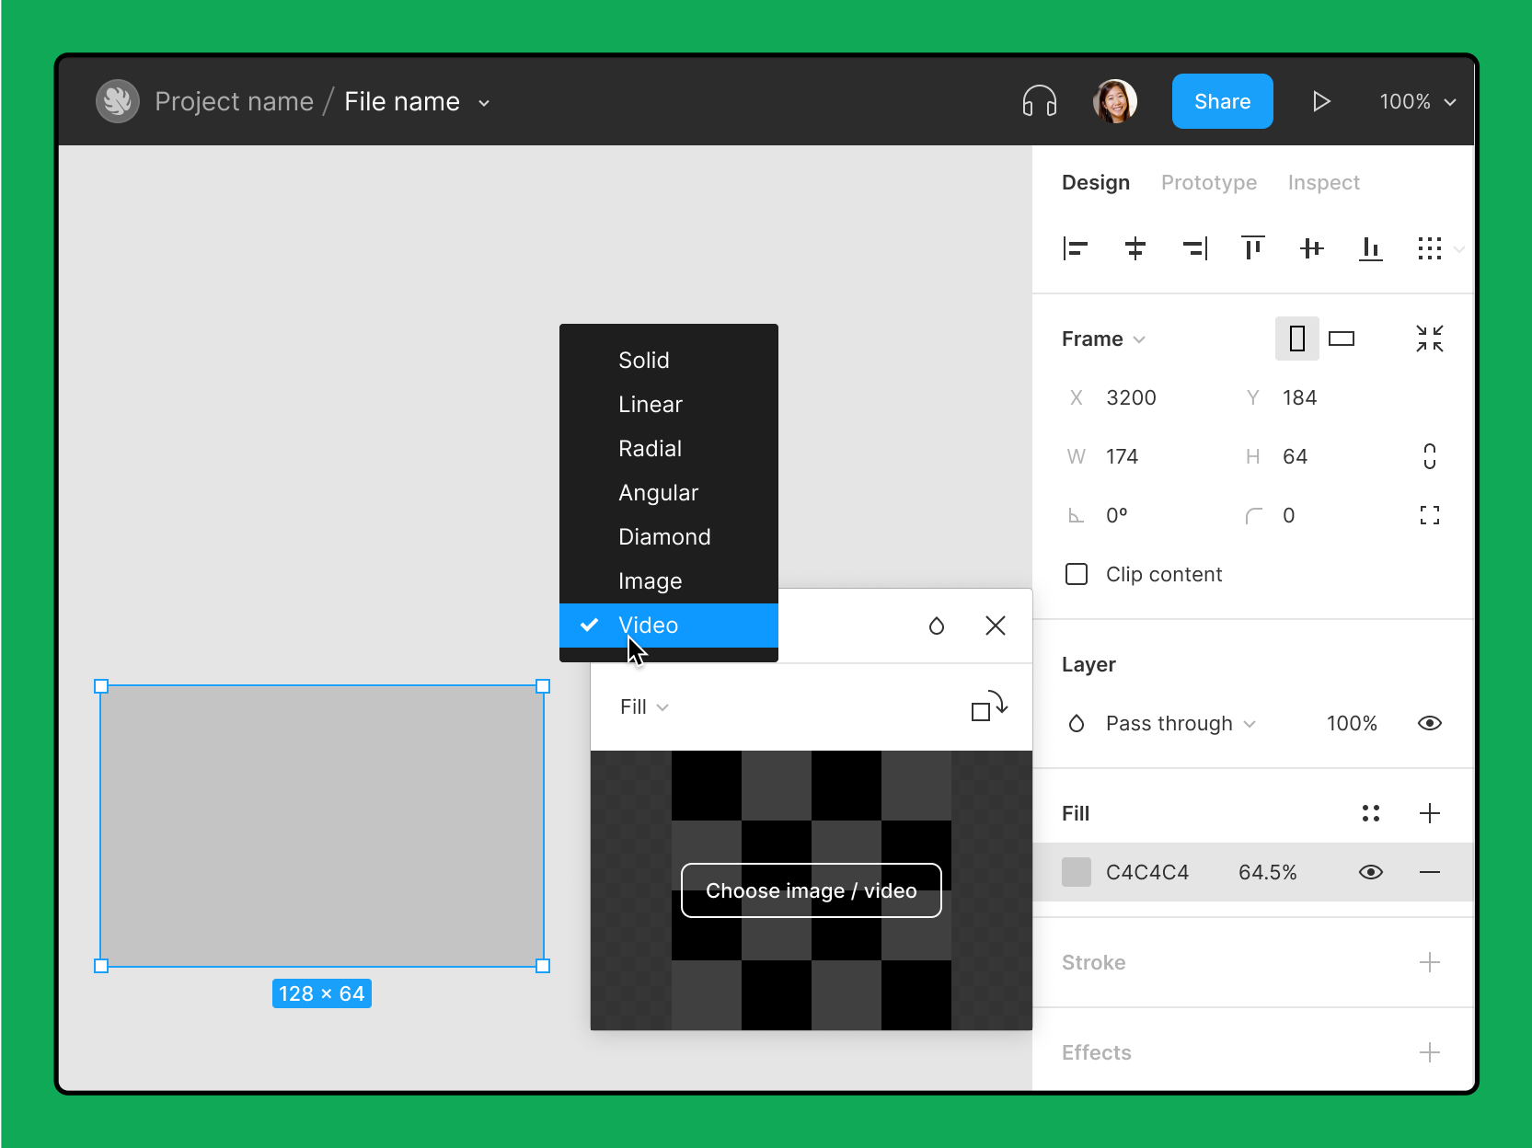The image size is (1532, 1148).
Task: Expand the 100% zoom dropdown
Action: [1417, 101]
